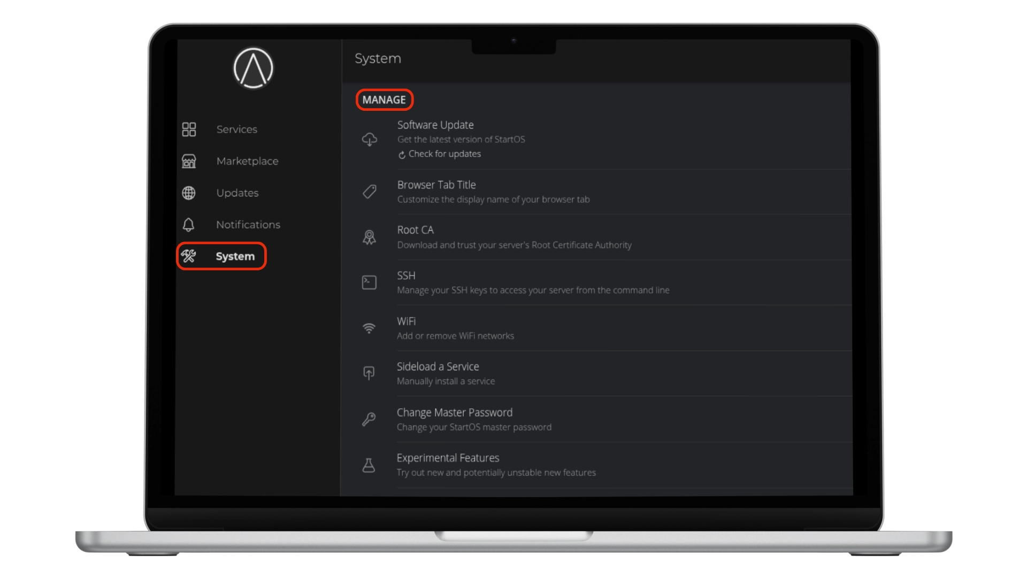Check for updates link
The height and width of the screenshot is (578, 1027).
point(444,154)
